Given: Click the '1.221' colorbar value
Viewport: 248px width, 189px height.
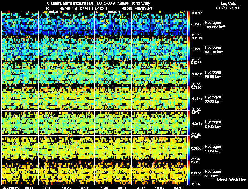Looking at the screenshot, I should tap(196, 49).
